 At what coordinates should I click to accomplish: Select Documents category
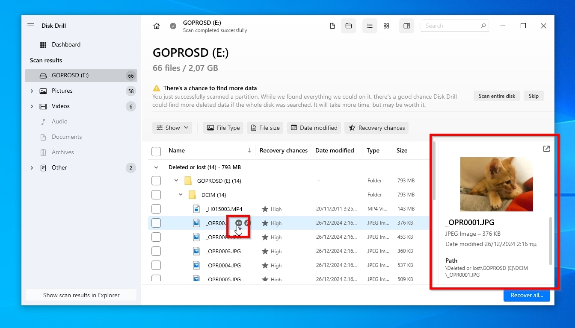tap(81, 137)
